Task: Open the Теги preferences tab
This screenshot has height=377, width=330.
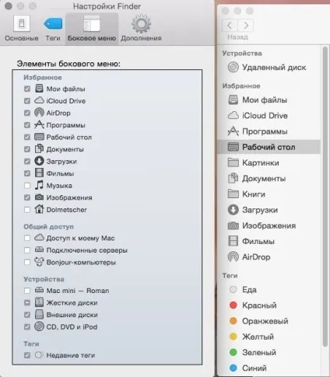Action: point(53,29)
